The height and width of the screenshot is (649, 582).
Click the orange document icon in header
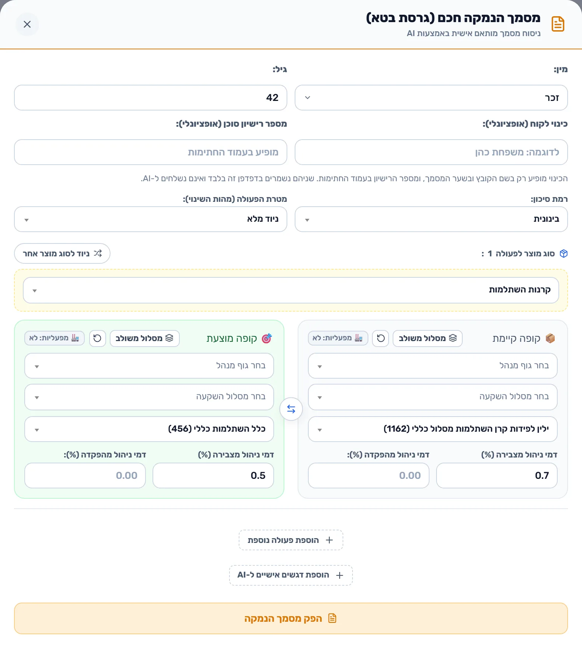[x=558, y=24]
